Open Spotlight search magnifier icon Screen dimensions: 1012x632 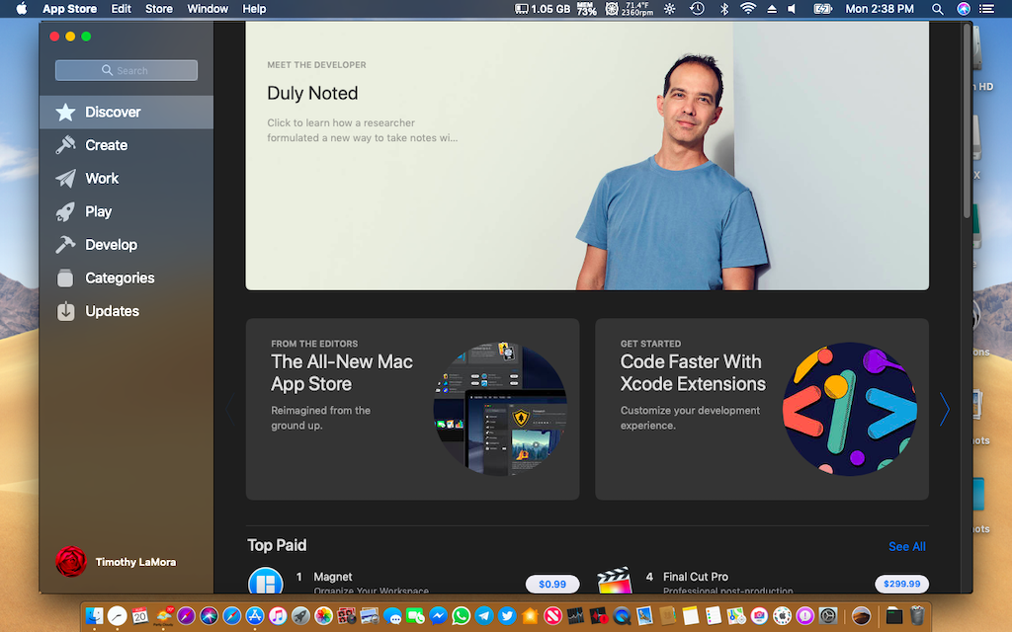point(938,9)
